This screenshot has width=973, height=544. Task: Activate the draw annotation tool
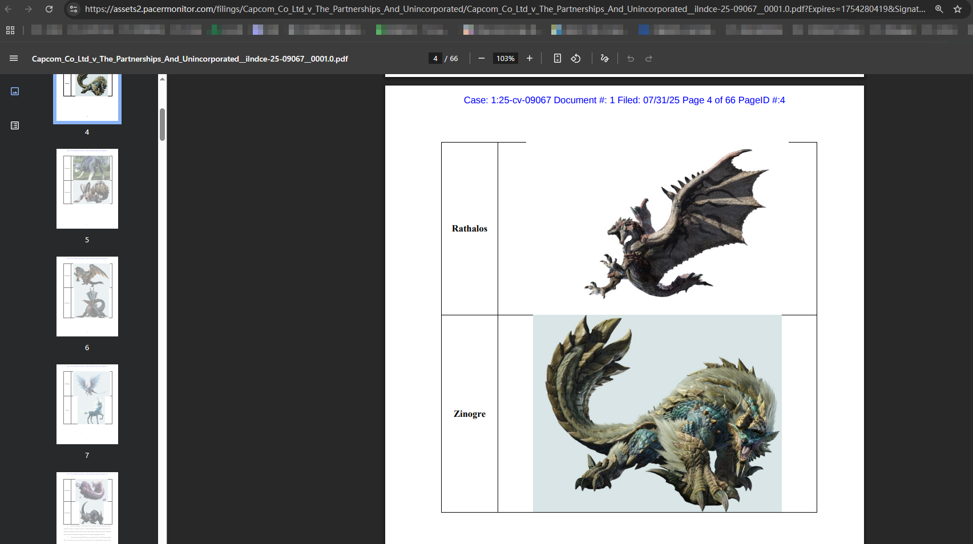coord(604,58)
